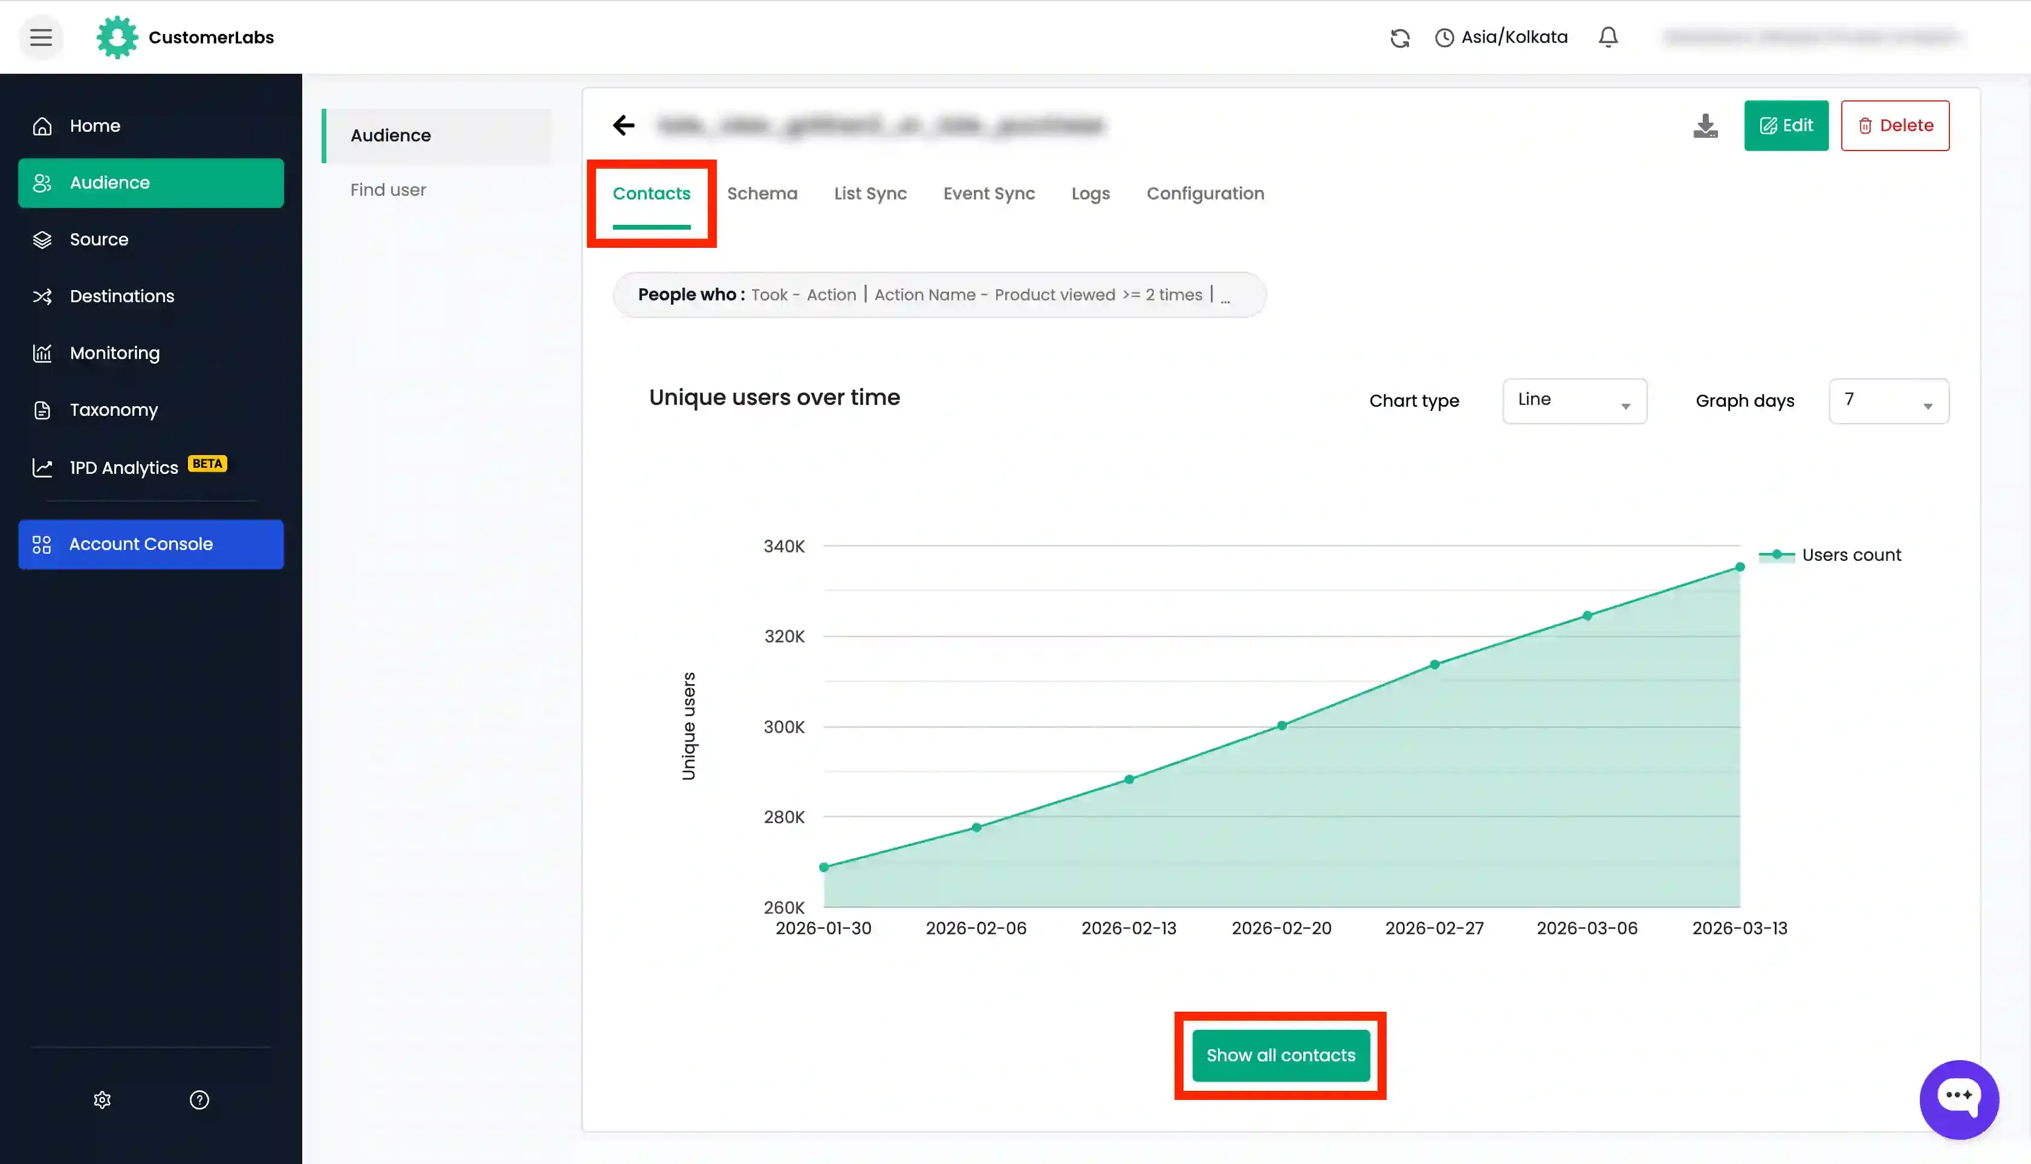
Task: Download the audience contacts
Action: tap(1705, 126)
